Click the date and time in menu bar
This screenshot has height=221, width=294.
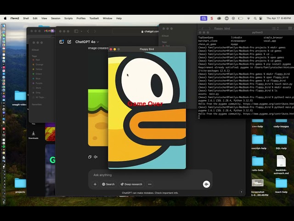click(x=279, y=18)
